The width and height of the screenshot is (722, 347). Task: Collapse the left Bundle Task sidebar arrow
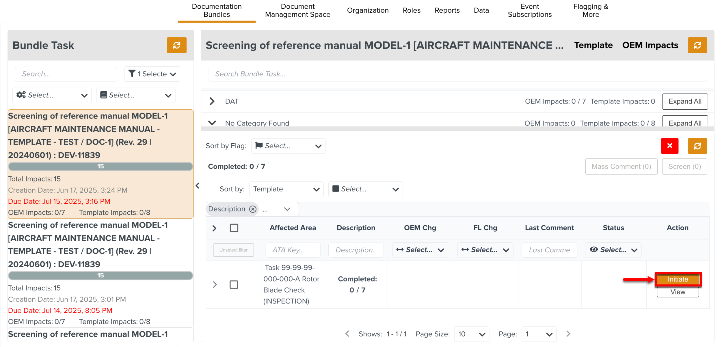coord(198,186)
